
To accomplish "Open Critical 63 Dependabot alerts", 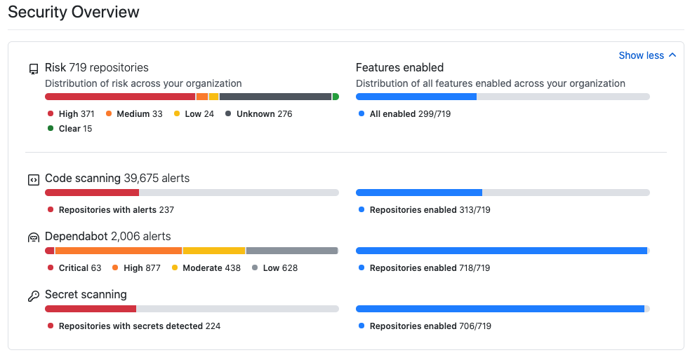I will tap(74, 268).
